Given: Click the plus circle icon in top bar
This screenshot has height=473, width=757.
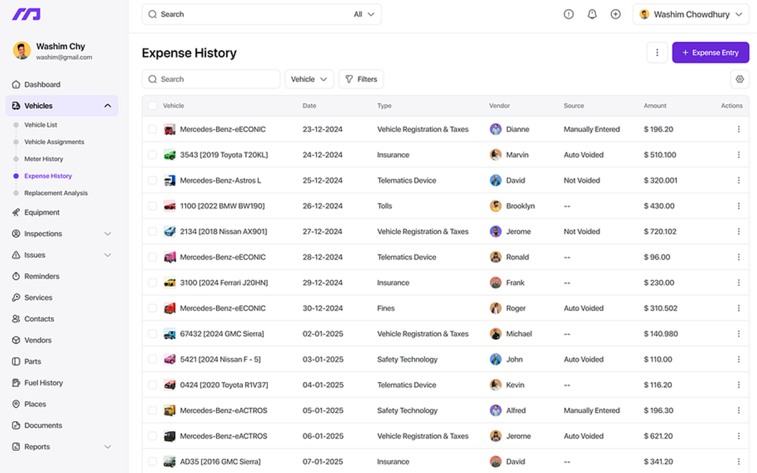Looking at the screenshot, I should [x=616, y=14].
